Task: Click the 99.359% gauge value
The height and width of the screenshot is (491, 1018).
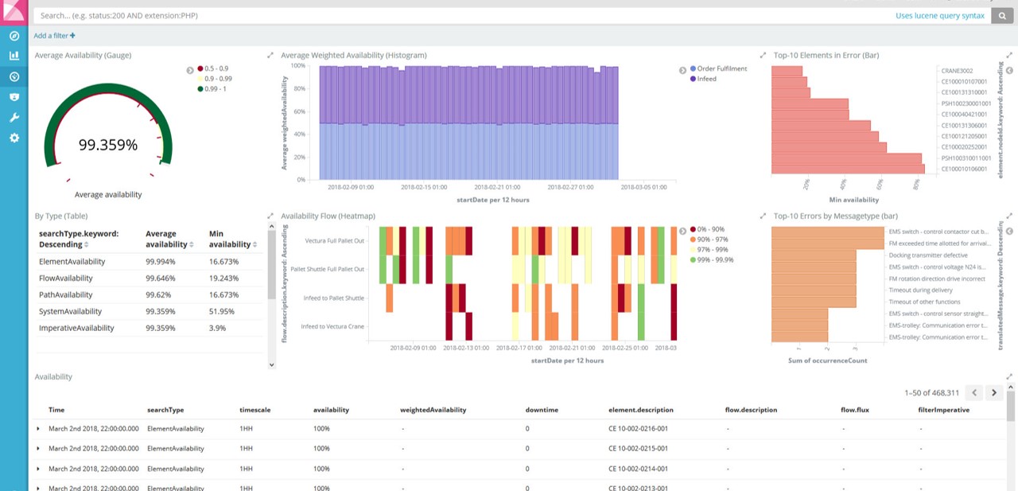Action: tap(107, 145)
